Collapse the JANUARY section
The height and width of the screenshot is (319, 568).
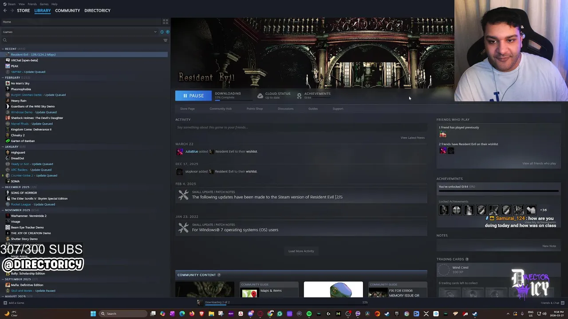3,147
